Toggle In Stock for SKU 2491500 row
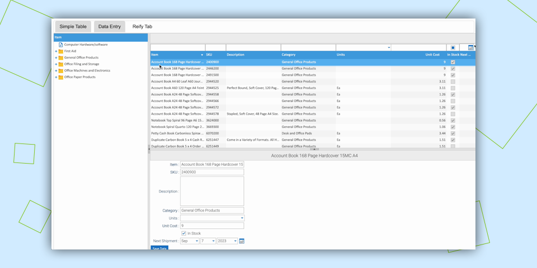537x268 pixels. [453, 75]
